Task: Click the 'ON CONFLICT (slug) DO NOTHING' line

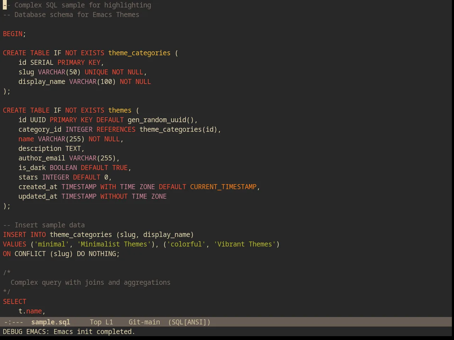Action: coord(61,254)
